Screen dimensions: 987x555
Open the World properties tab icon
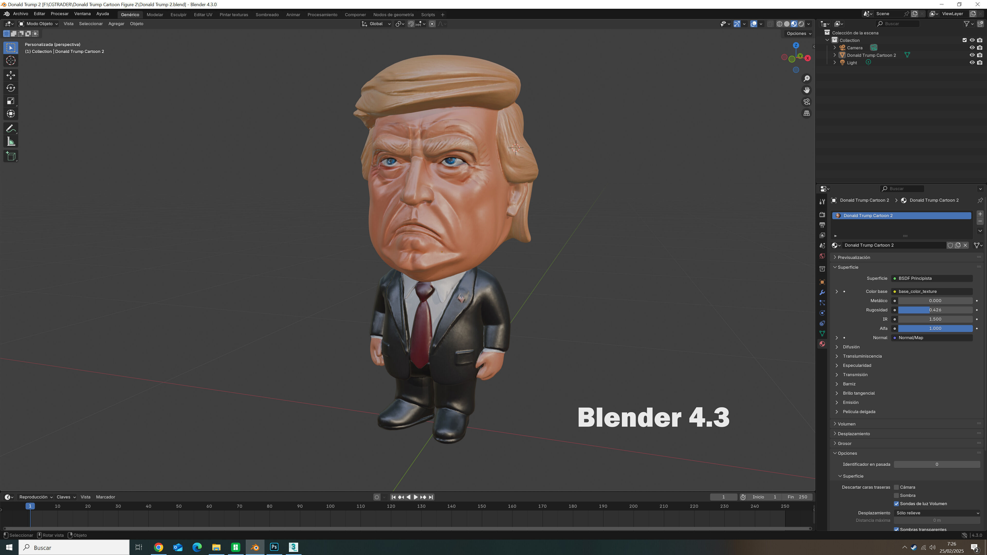coord(822,256)
